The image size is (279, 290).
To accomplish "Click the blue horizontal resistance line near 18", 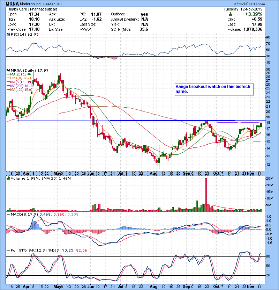I will pyautogui.click(x=141, y=121).
